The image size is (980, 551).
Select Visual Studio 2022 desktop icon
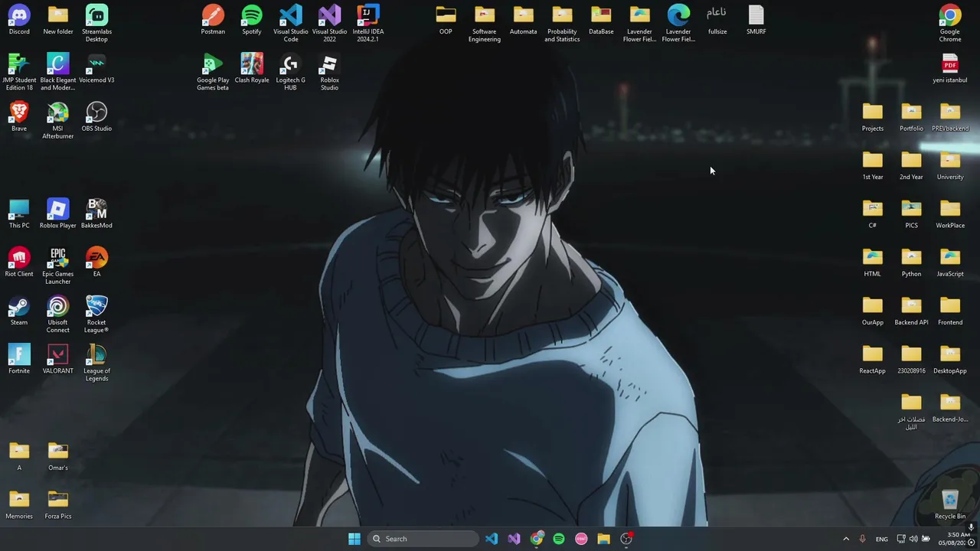(329, 23)
